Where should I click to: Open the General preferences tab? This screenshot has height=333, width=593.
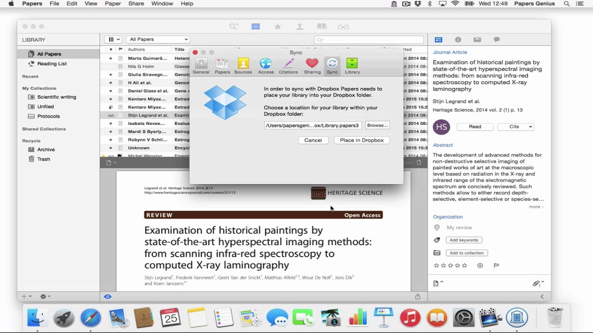click(x=201, y=66)
